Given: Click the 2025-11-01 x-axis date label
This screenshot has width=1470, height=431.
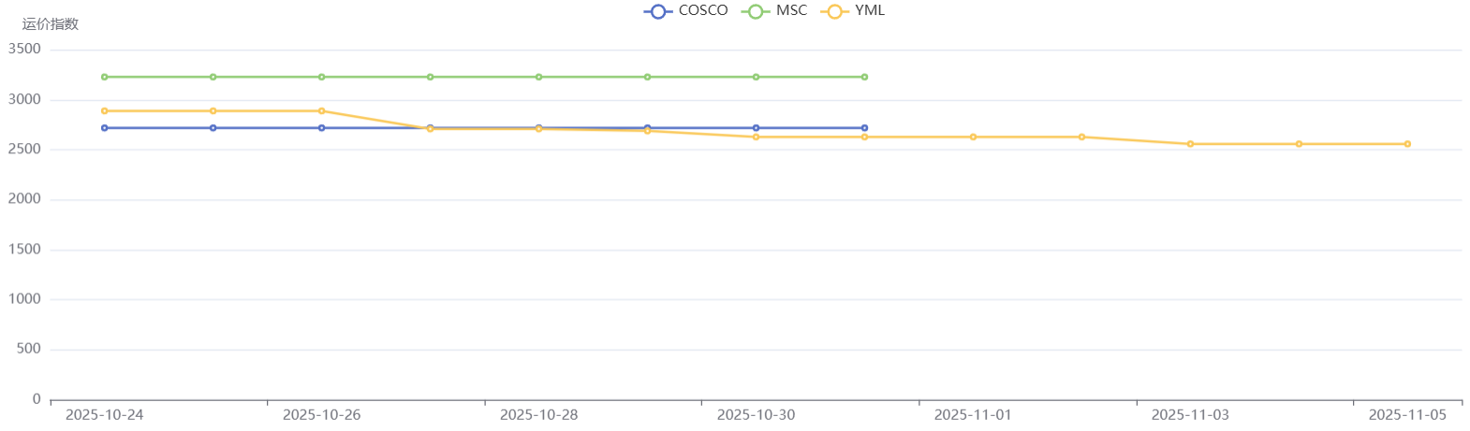Looking at the screenshot, I should pyautogui.click(x=973, y=415).
